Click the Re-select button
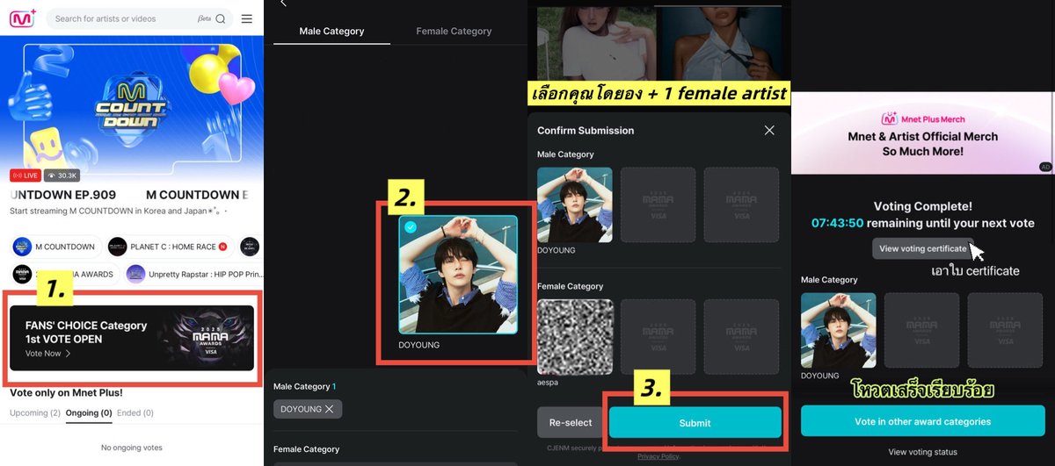Viewport: 1055px width, 466px height. (x=571, y=422)
